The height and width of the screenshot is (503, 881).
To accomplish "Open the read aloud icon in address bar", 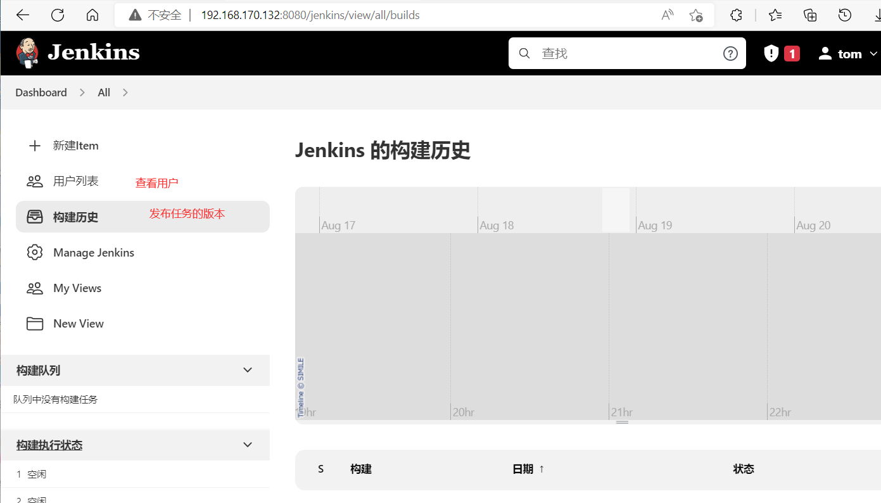I will [x=668, y=15].
